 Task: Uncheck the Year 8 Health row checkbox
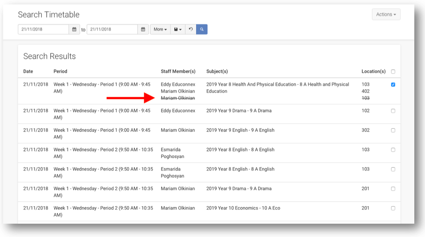[x=393, y=85]
